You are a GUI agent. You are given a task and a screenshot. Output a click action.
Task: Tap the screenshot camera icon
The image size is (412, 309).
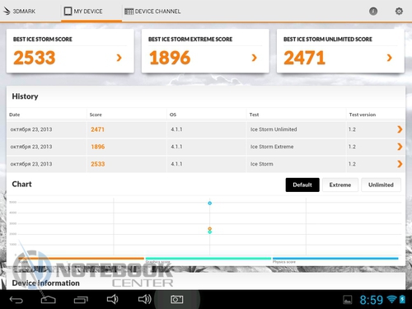177,299
